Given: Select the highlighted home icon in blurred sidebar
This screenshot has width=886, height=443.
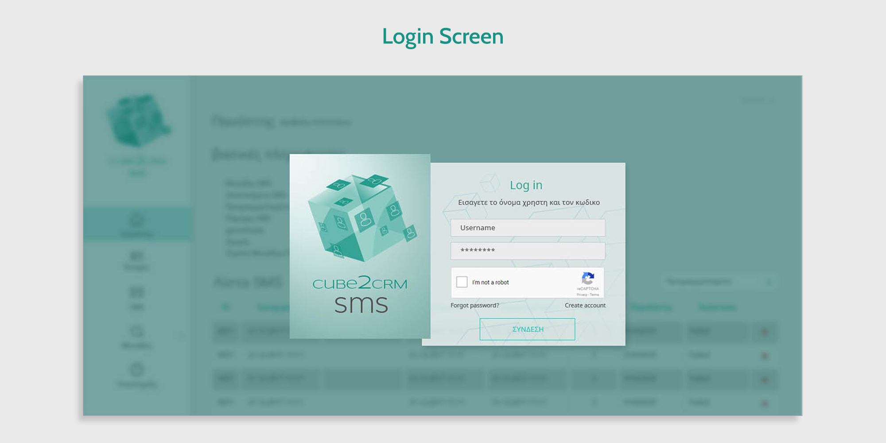Looking at the screenshot, I should 136,220.
